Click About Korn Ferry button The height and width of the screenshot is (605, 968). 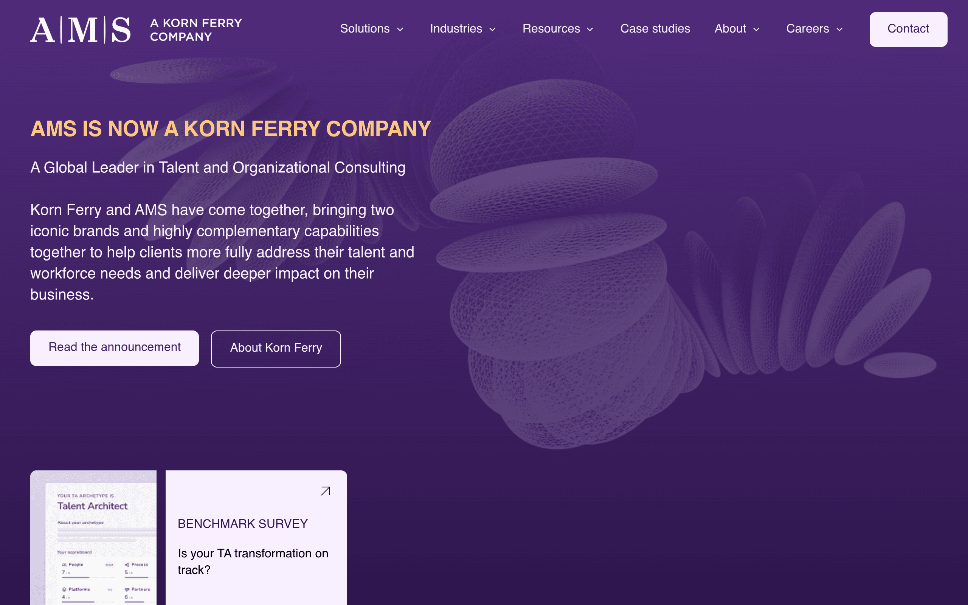click(x=276, y=349)
